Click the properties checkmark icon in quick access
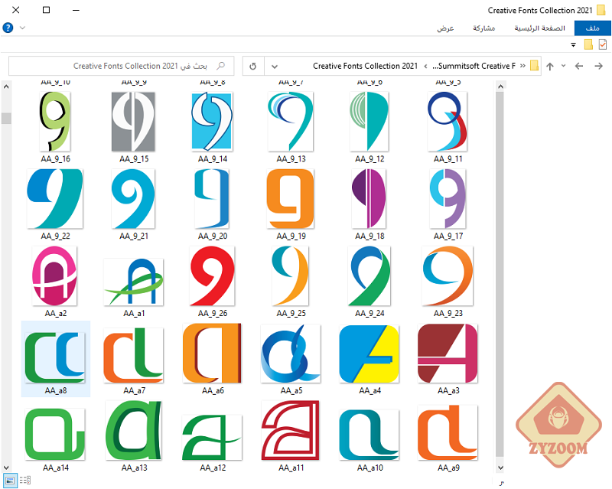 [x=603, y=44]
